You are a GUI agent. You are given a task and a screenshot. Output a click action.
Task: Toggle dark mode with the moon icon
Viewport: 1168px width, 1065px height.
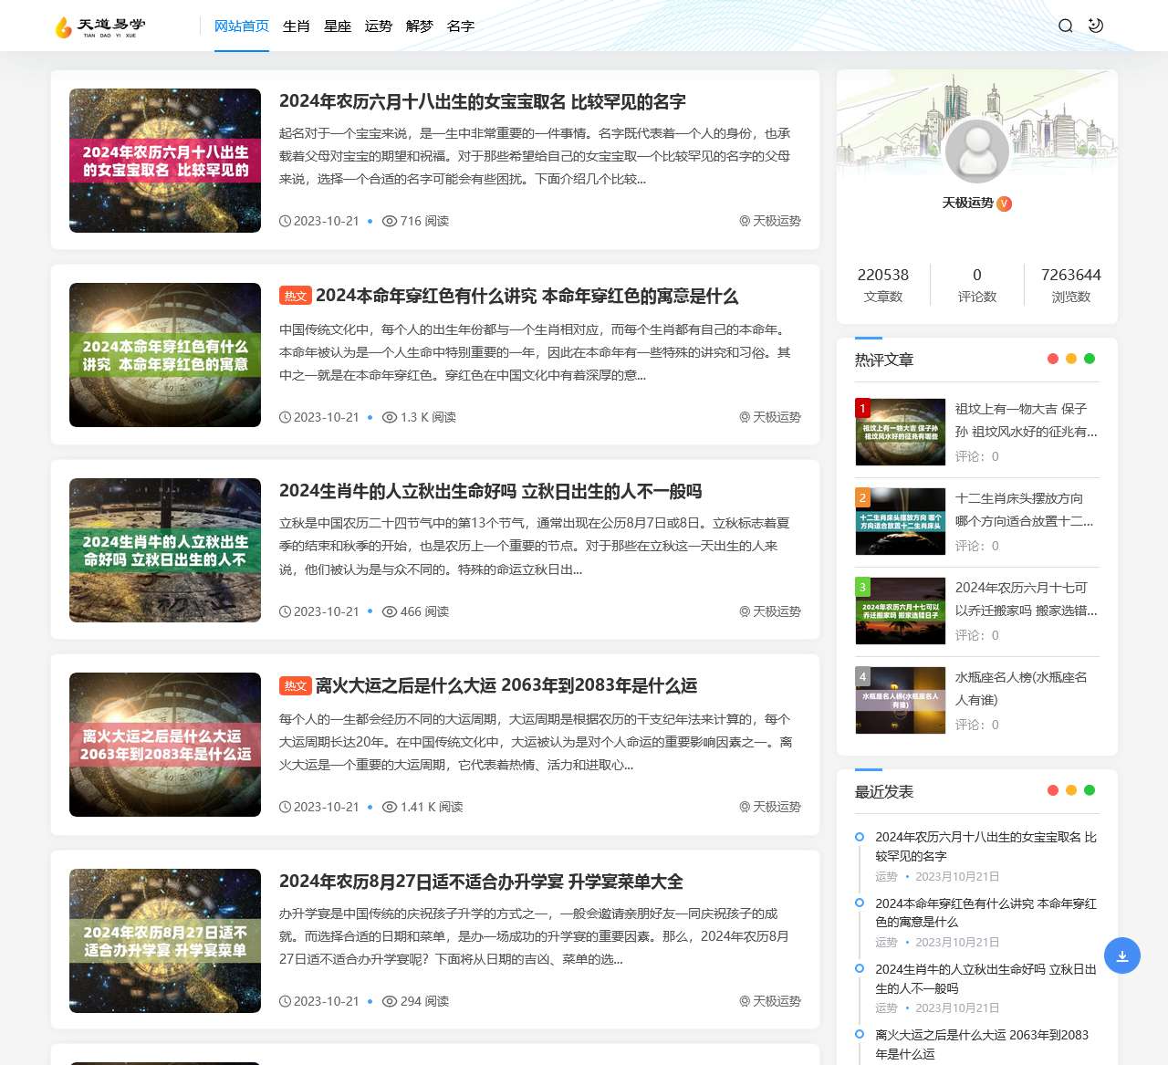(x=1095, y=26)
